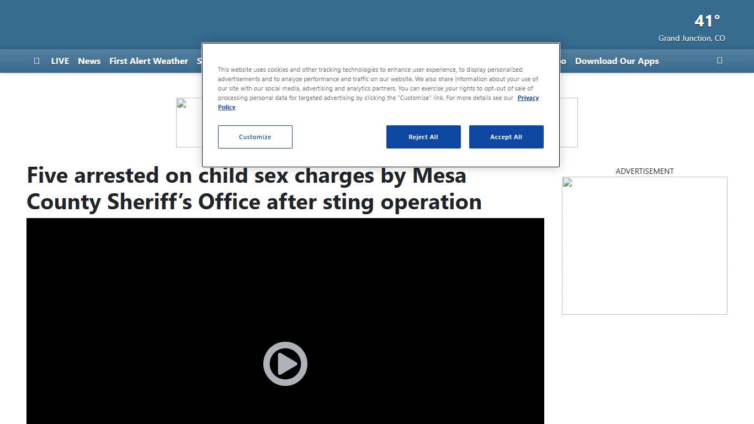Screen dimensions: 754x424
Task: Follow the Privacy Policy link
Action: click(x=528, y=98)
